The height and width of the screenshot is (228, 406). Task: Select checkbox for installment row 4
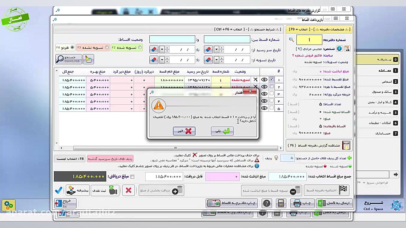pos(272,101)
